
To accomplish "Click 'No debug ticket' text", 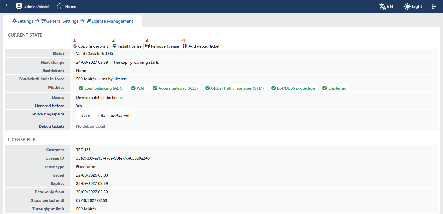I will [91, 126].
